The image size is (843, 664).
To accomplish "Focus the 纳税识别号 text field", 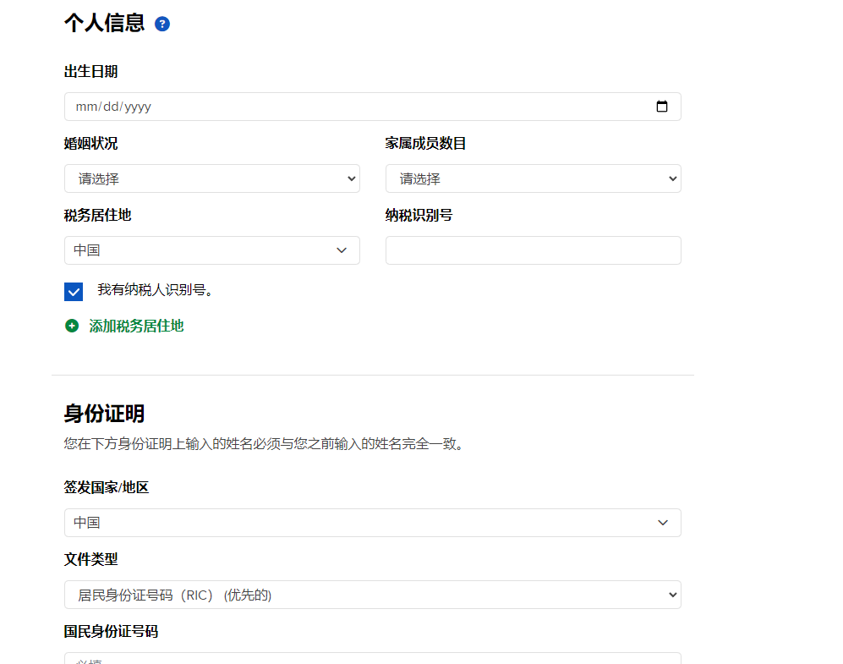I will [x=533, y=250].
